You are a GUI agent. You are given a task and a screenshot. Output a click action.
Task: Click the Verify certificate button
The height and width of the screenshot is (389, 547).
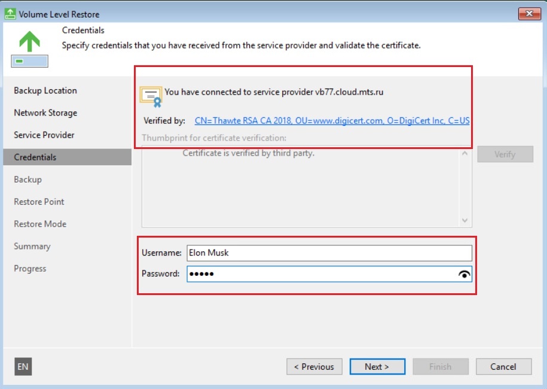click(505, 154)
